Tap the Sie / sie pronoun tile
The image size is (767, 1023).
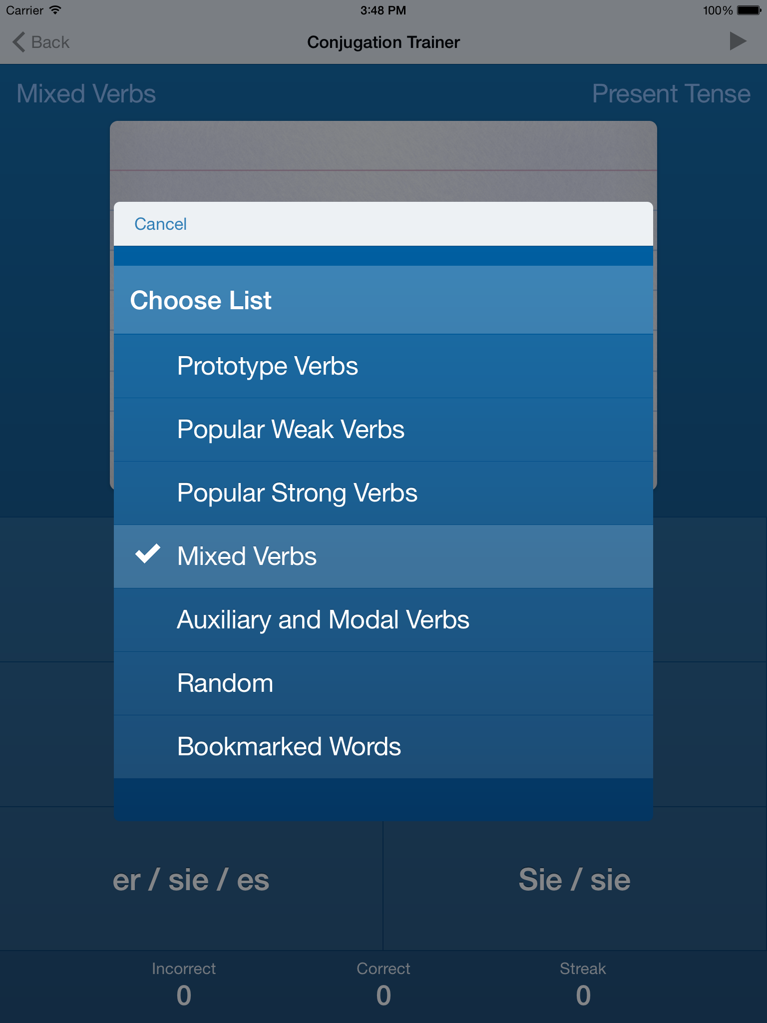click(x=574, y=880)
